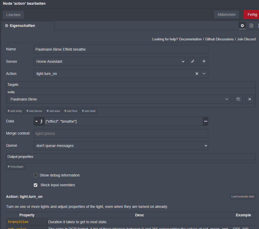Open the Server dropdown
This screenshot has width=259, height=229.
(x=109, y=61)
